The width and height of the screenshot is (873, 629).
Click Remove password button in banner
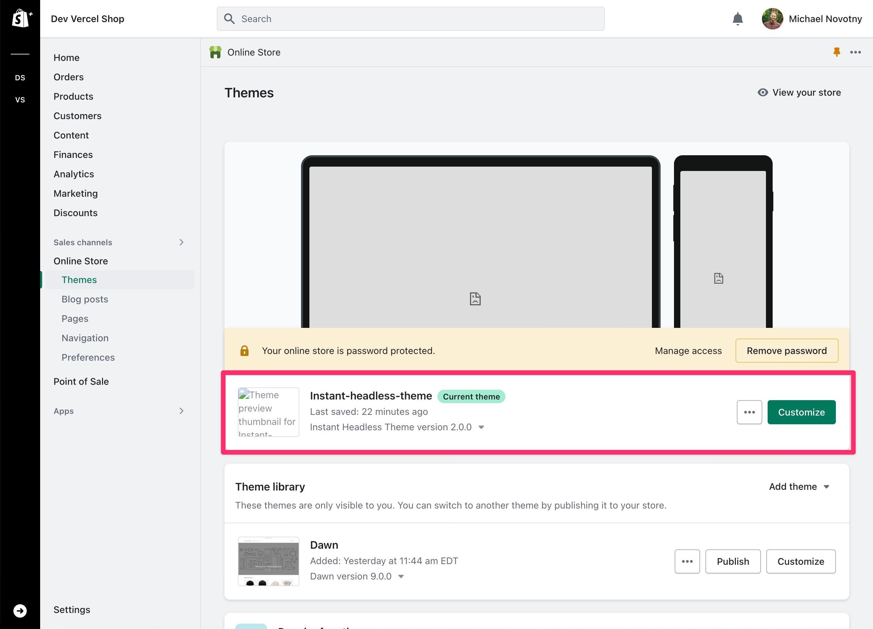786,350
